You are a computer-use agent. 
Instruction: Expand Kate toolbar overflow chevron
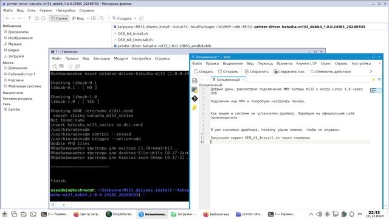[371, 72]
